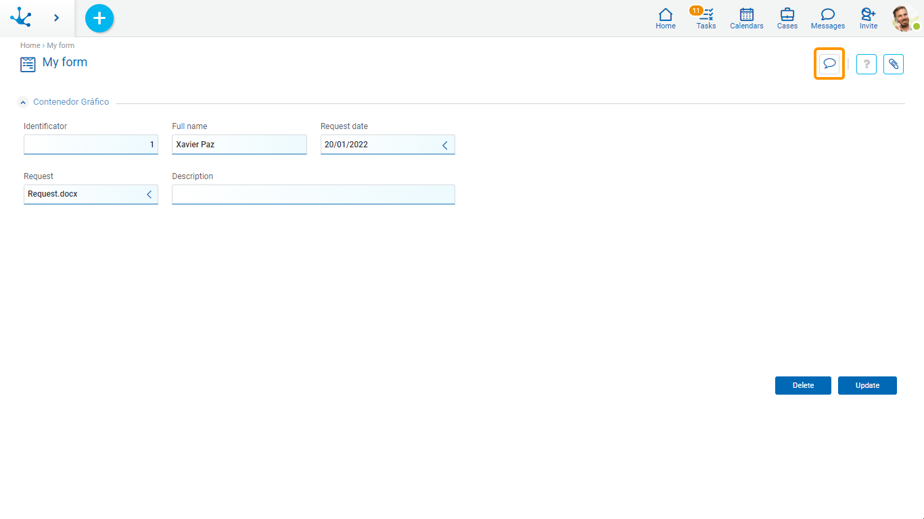
Task: Click the Full name field
Action: click(239, 145)
